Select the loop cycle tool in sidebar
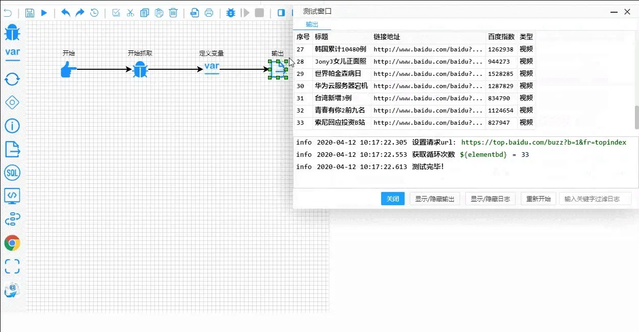The image size is (639, 332). tap(12, 79)
